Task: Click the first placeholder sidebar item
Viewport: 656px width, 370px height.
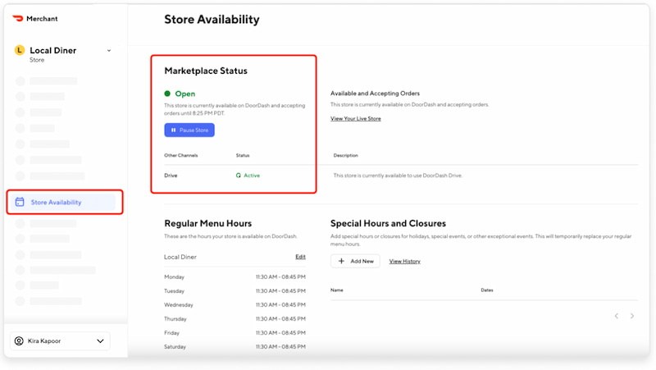Action: point(53,81)
